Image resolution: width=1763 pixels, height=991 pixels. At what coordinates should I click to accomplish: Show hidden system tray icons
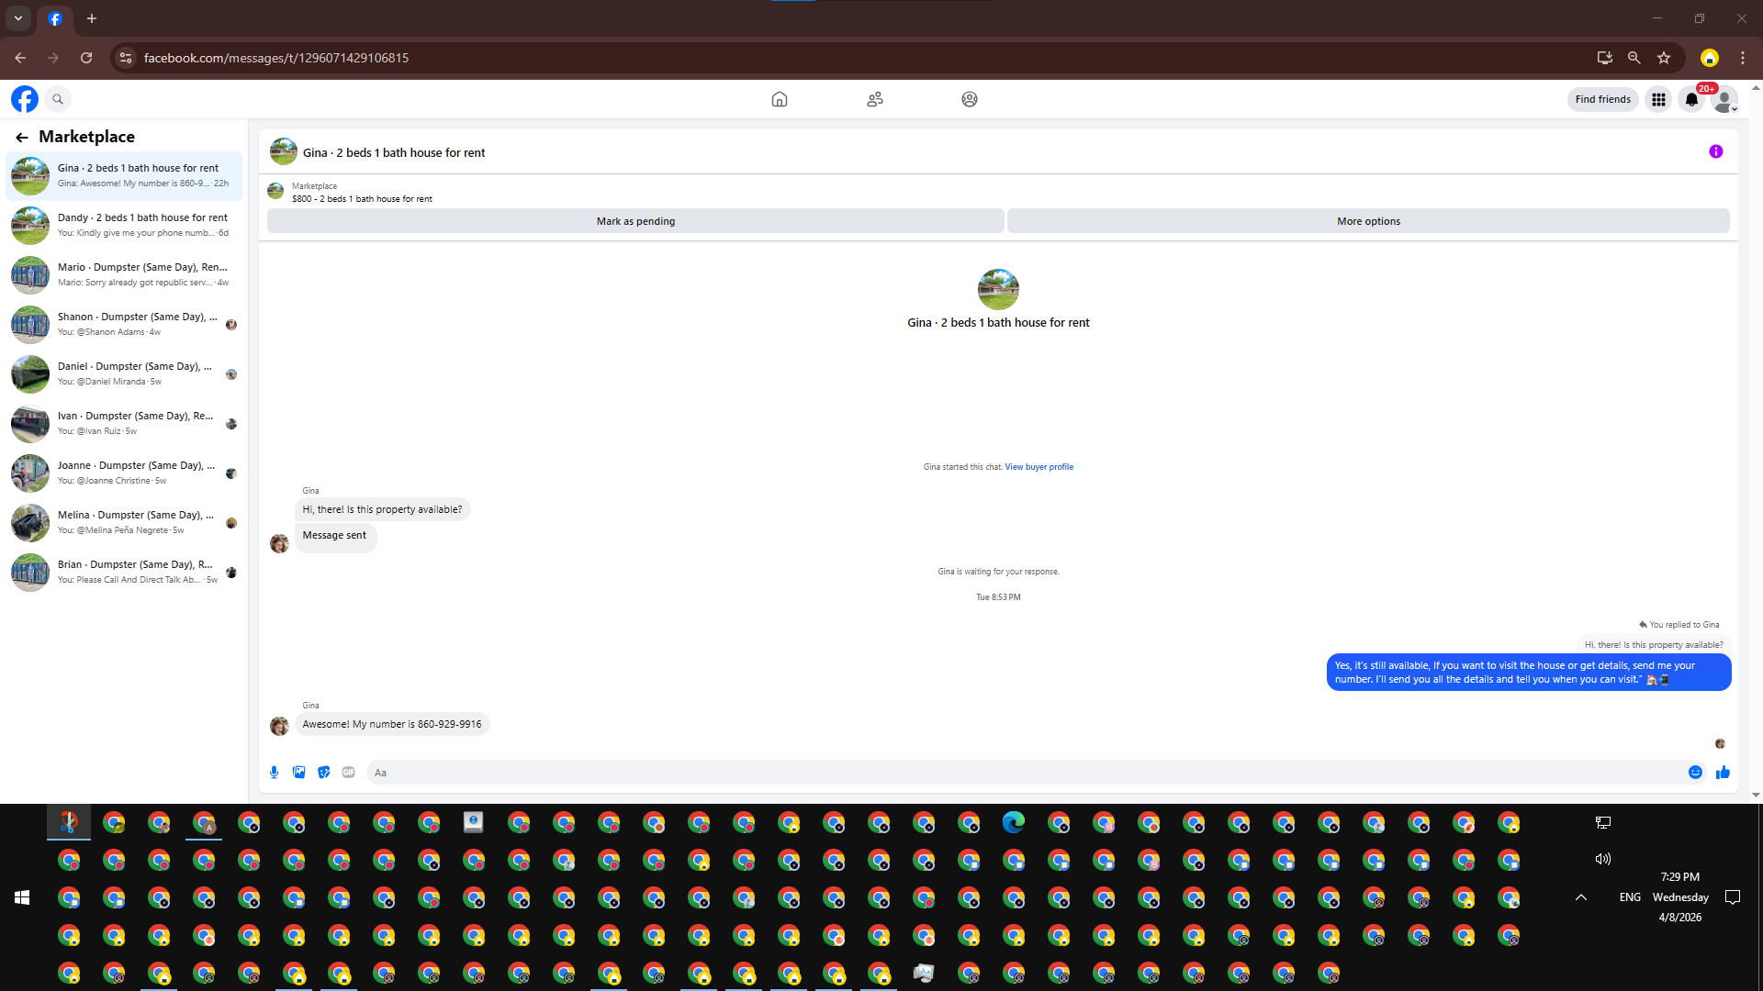coord(1581,897)
